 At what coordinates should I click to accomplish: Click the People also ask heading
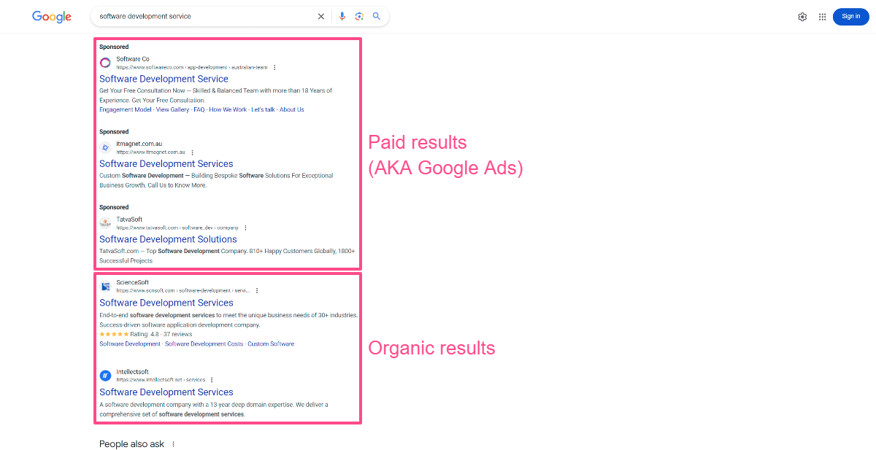pyautogui.click(x=131, y=444)
